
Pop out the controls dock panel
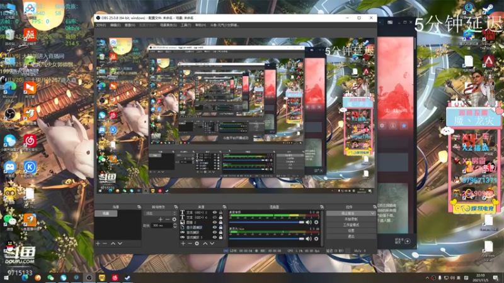pyautogui.click(x=374, y=207)
